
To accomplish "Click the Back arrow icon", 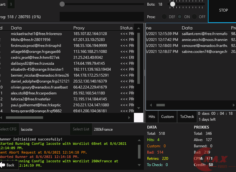I will pos(3,165).
